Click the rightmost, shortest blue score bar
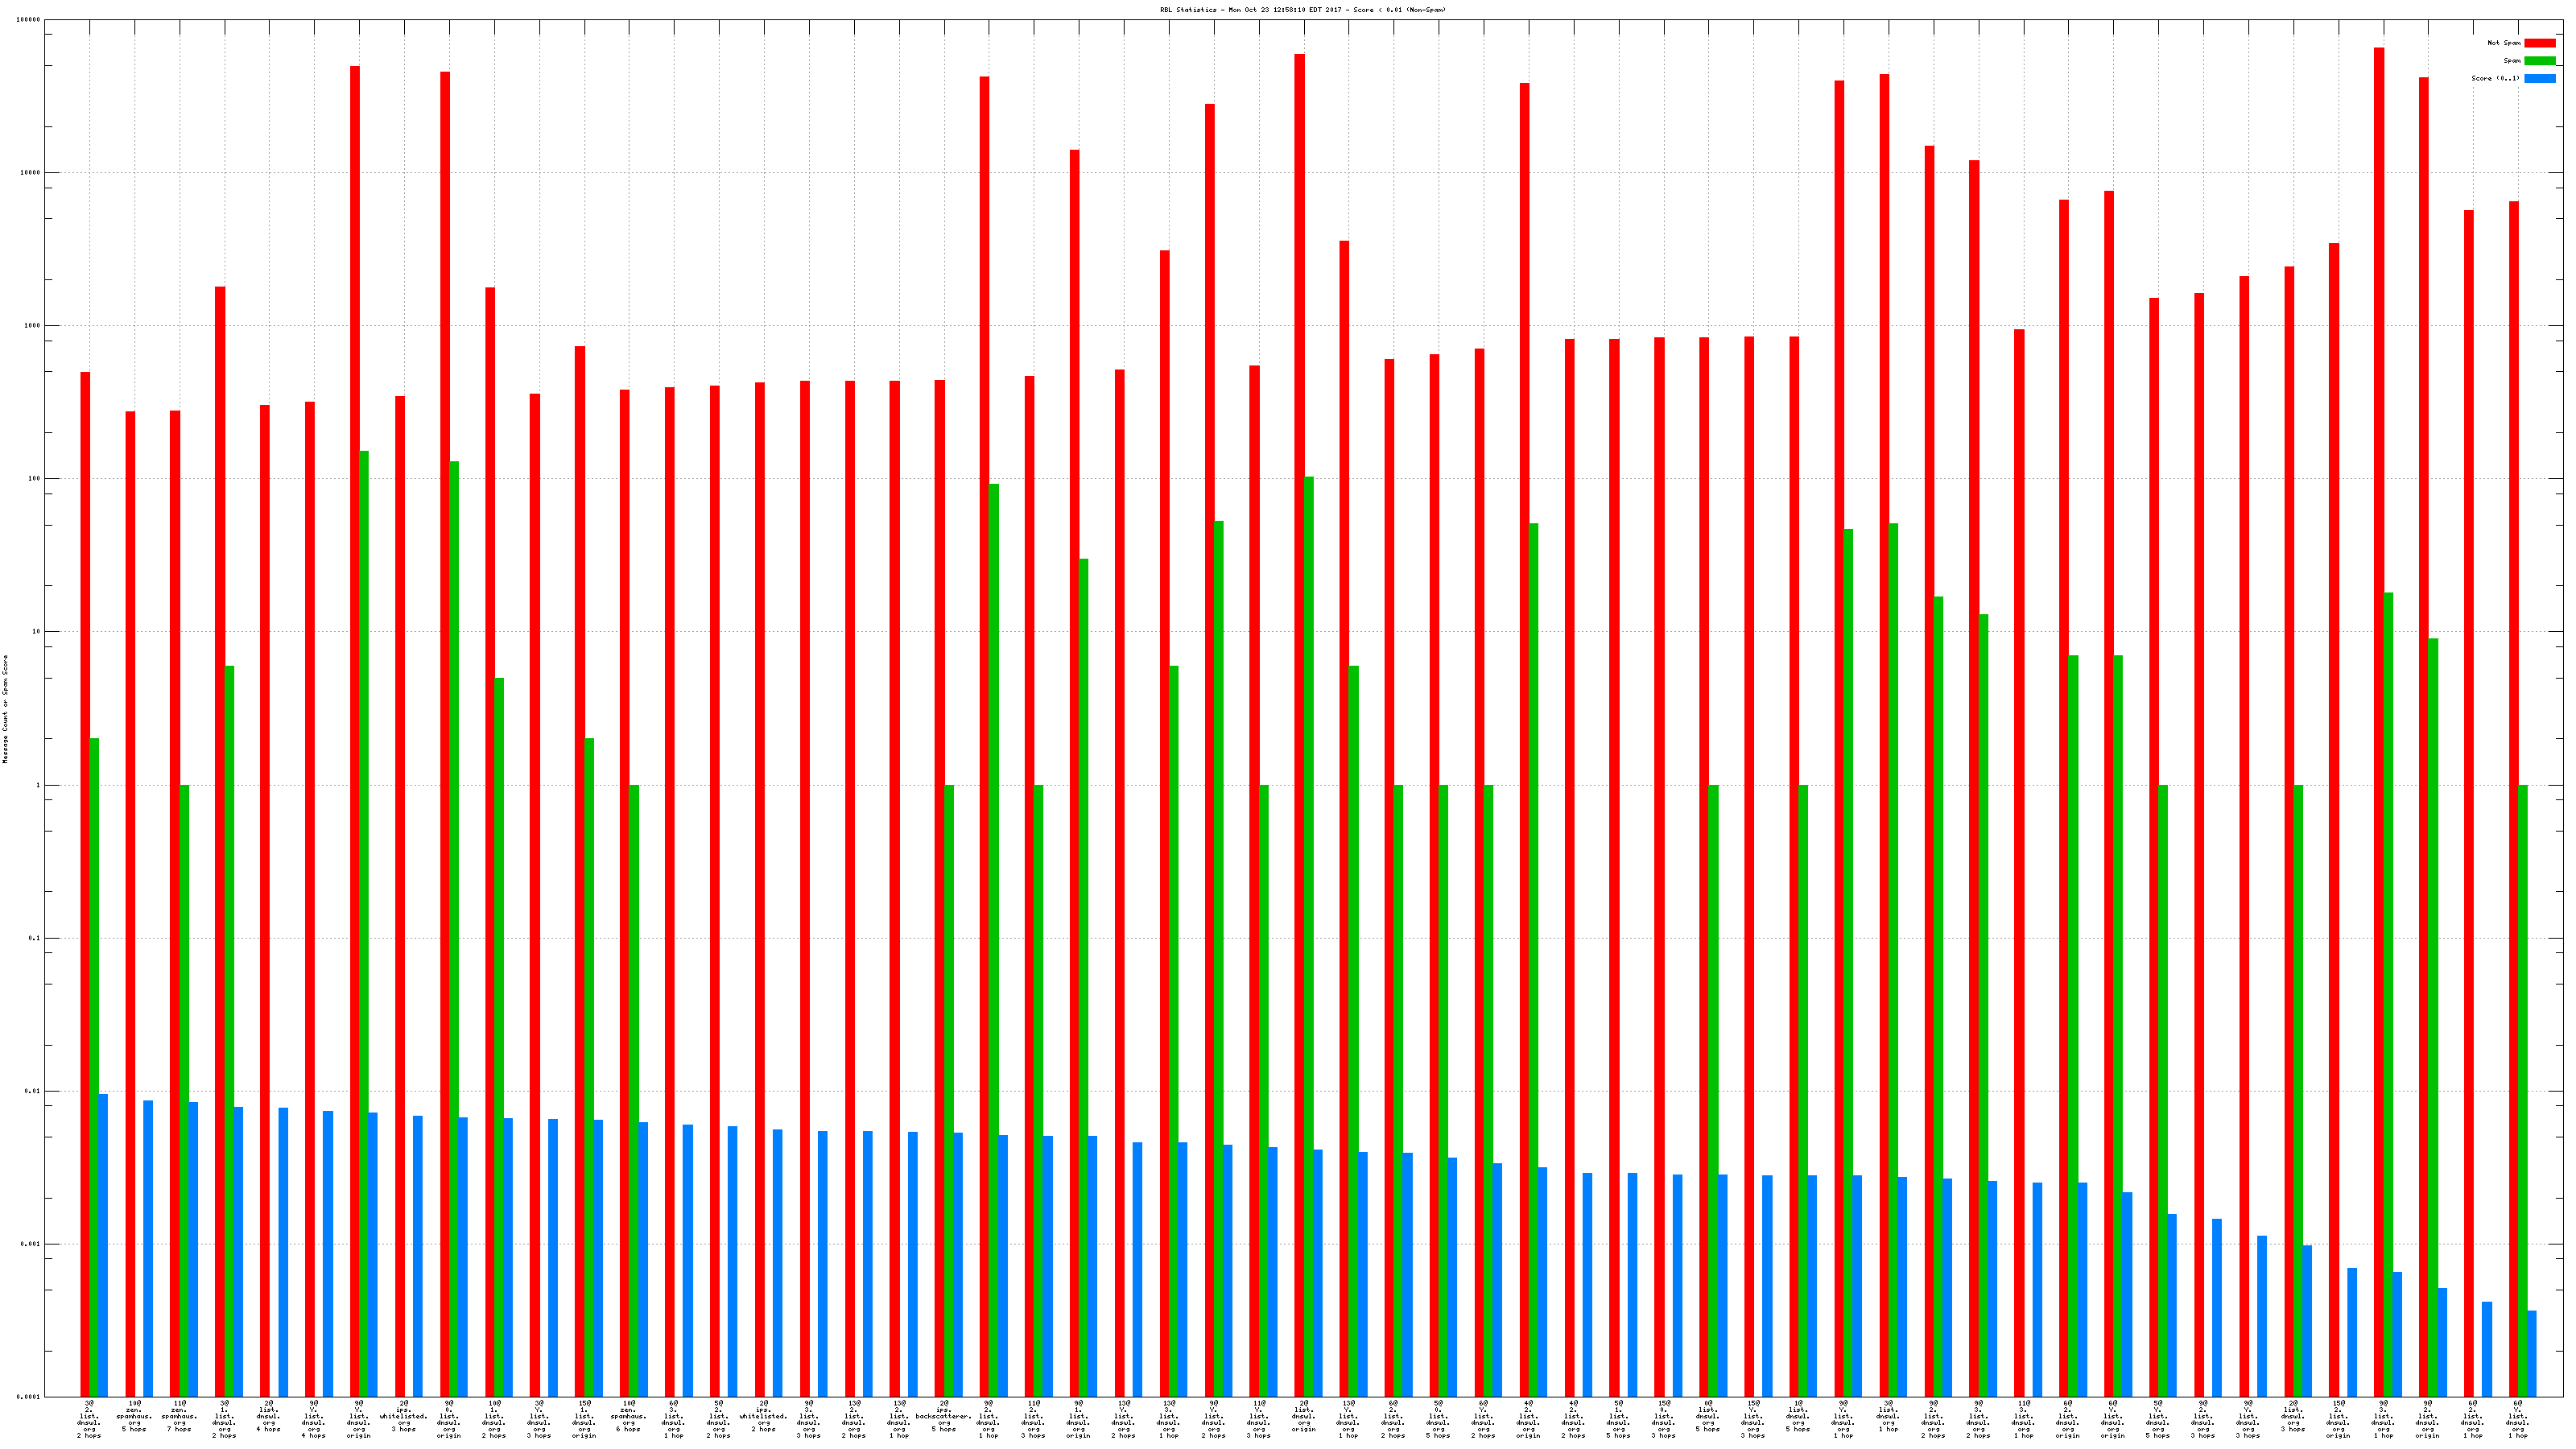Screen dimensions: 2576x1449 tap(2532, 1353)
